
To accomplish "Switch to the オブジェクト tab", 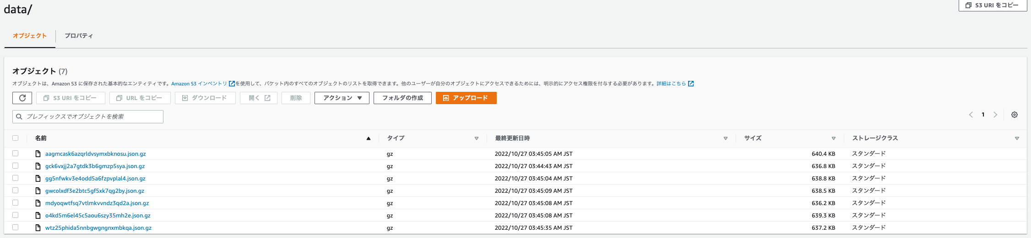I will pos(30,36).
